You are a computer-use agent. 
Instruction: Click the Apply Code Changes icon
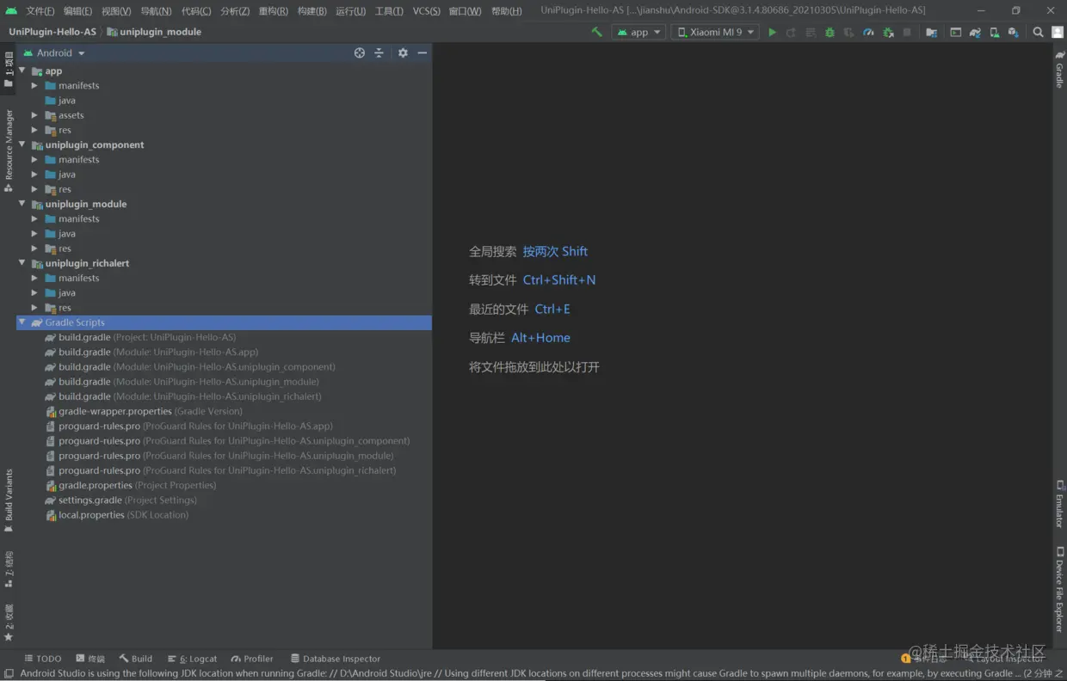[811, 32]
